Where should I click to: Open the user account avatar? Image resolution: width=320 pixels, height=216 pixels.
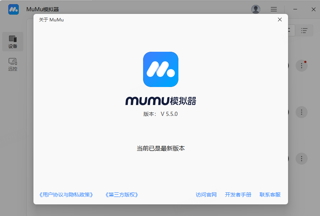pyautogui.click(x=256, y=9)
